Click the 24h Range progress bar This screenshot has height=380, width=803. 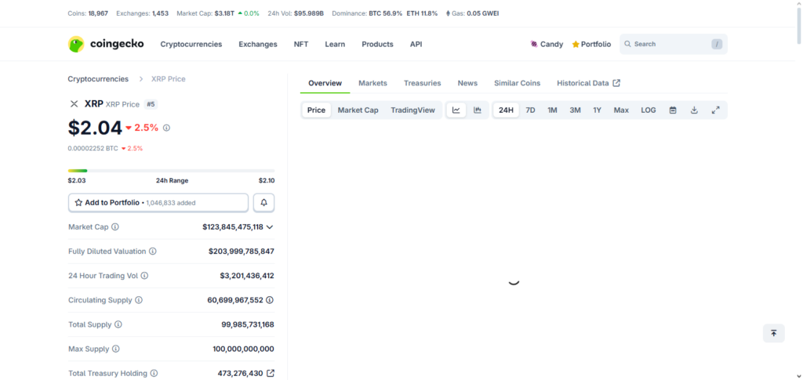tap(171, 170)
